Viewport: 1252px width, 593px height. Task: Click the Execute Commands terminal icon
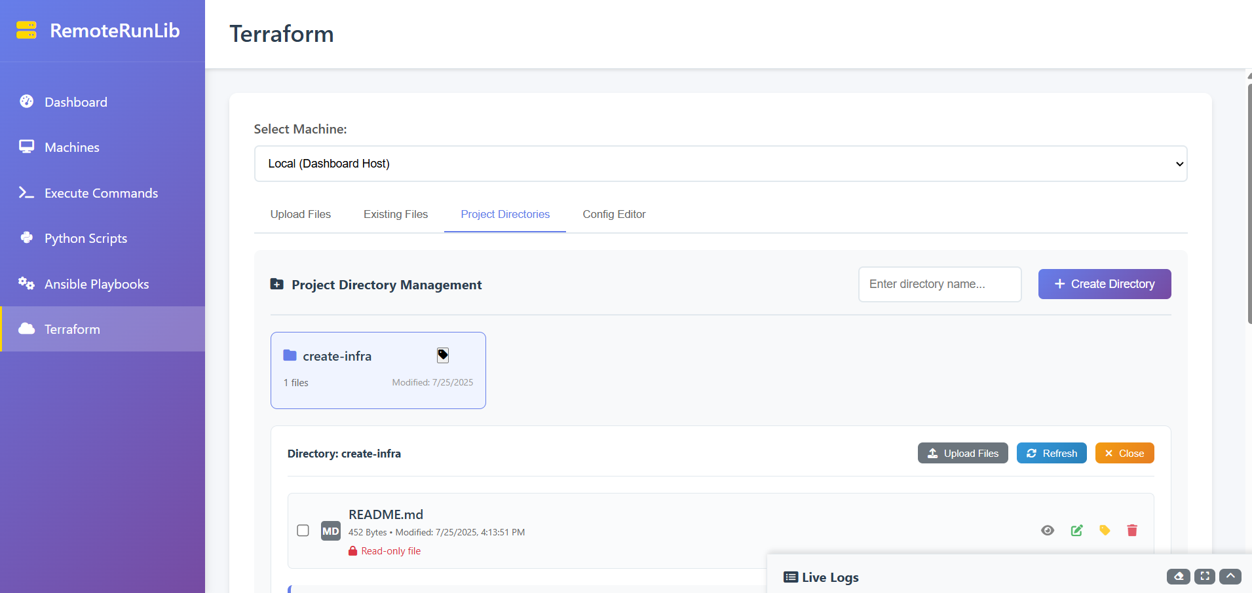pyautogui.click(x=26, y=192)
